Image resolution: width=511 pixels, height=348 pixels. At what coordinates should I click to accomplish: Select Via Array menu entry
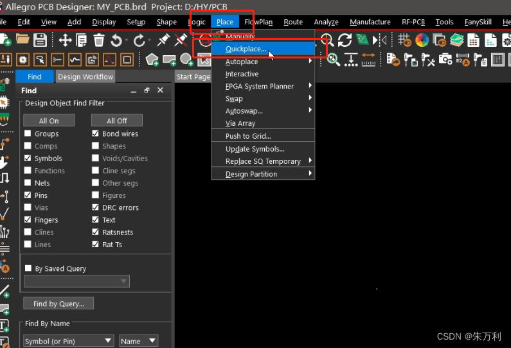[263, 123]
